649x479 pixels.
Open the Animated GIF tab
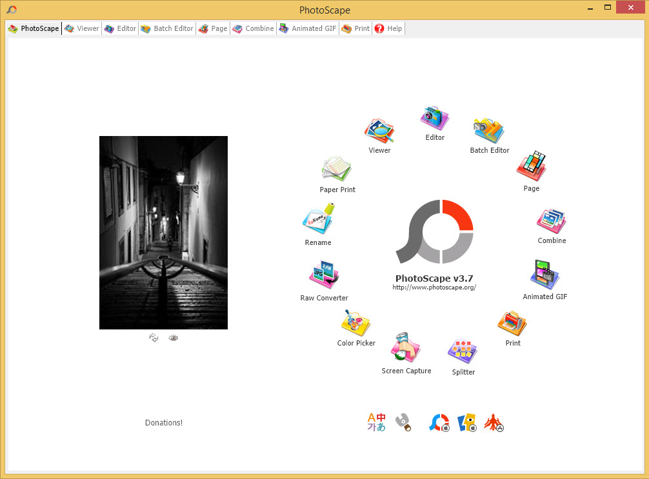[308, 28]
